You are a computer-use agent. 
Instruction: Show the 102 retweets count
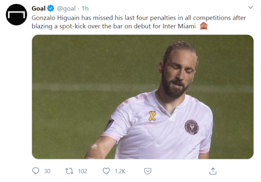[x=83, y=171]
